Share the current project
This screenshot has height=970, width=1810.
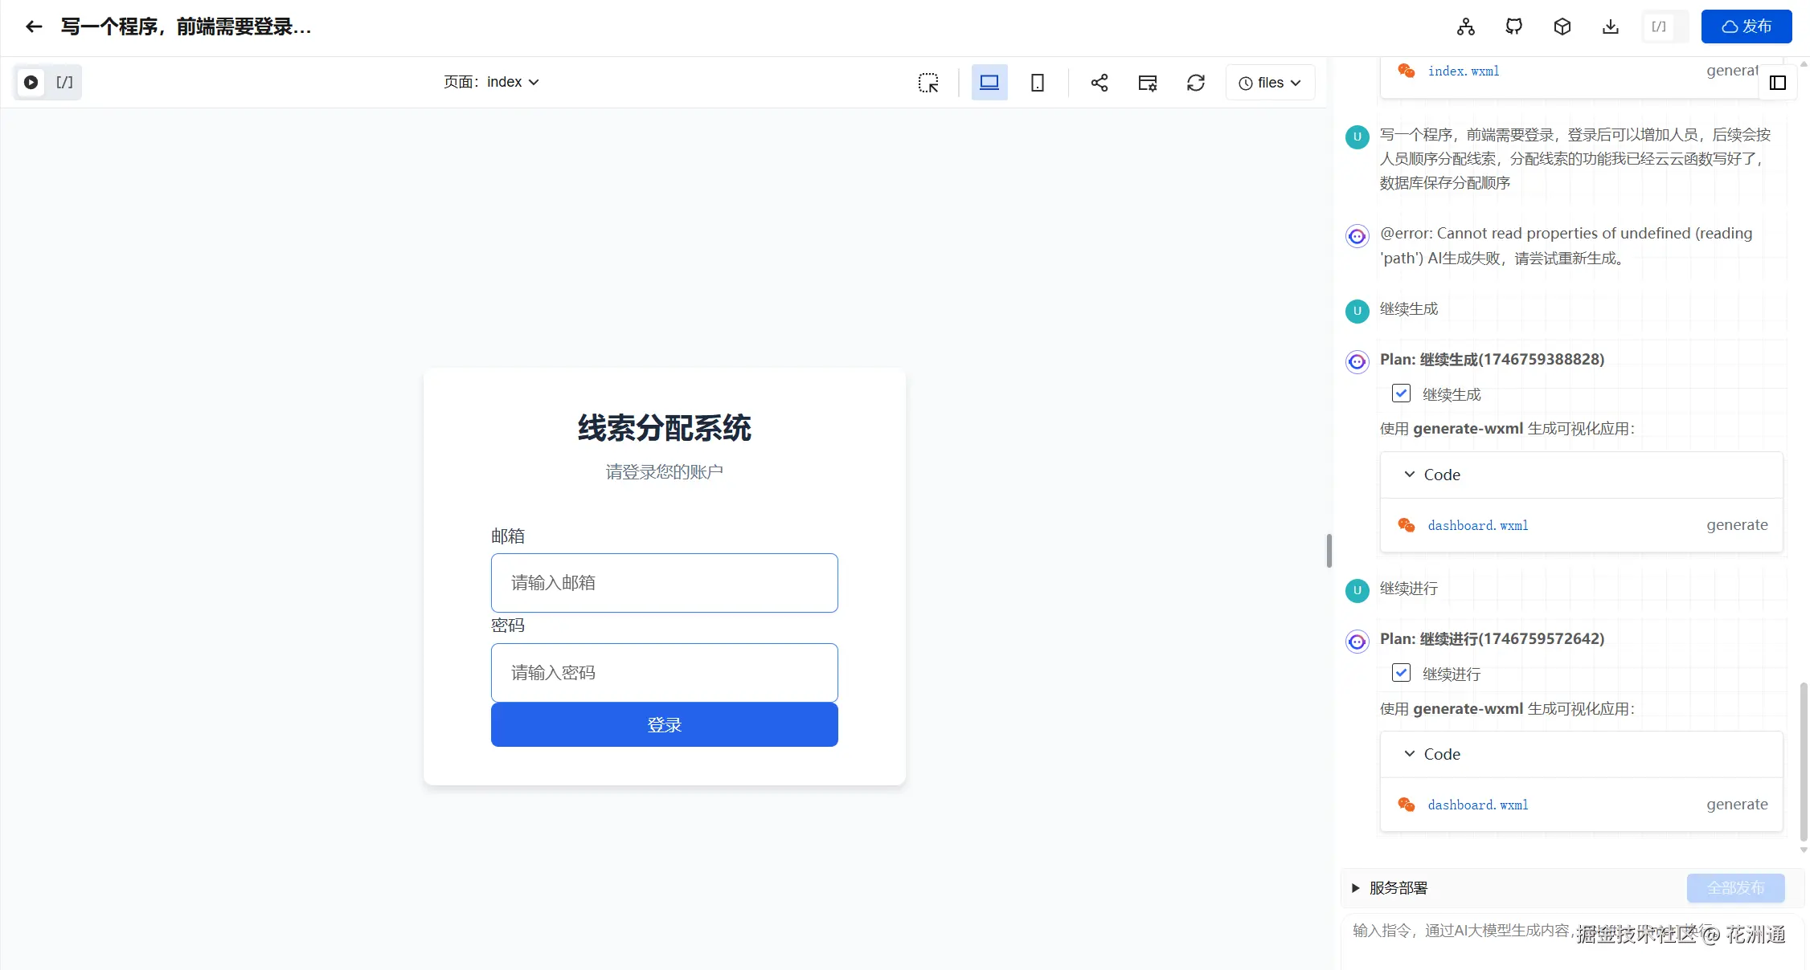coord(1100,82)
